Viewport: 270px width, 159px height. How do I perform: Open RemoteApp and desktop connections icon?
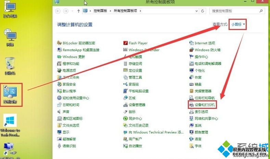click(59, 50)
